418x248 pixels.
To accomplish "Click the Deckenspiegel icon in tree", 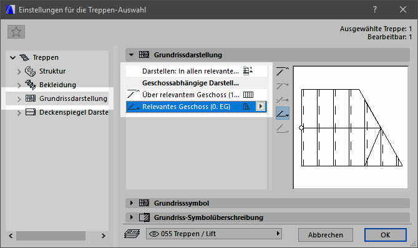I will (31, 112).
